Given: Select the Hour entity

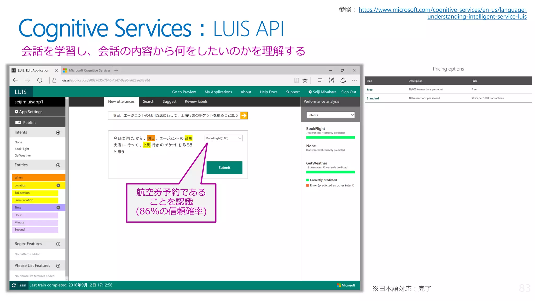Looking at the screenshot, I should [x=35, y=215].
